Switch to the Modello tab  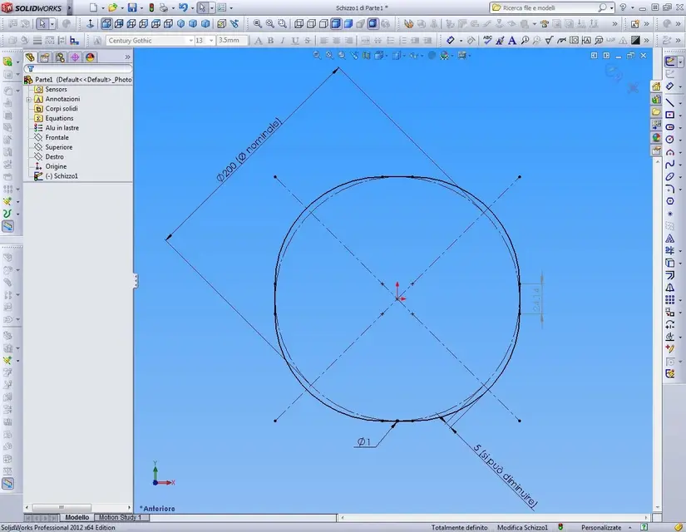click(x=77, y=517)
